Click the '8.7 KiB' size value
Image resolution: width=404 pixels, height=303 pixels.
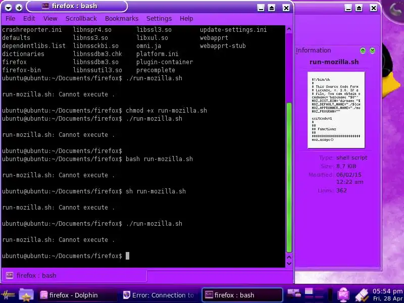tap(346, 166)
